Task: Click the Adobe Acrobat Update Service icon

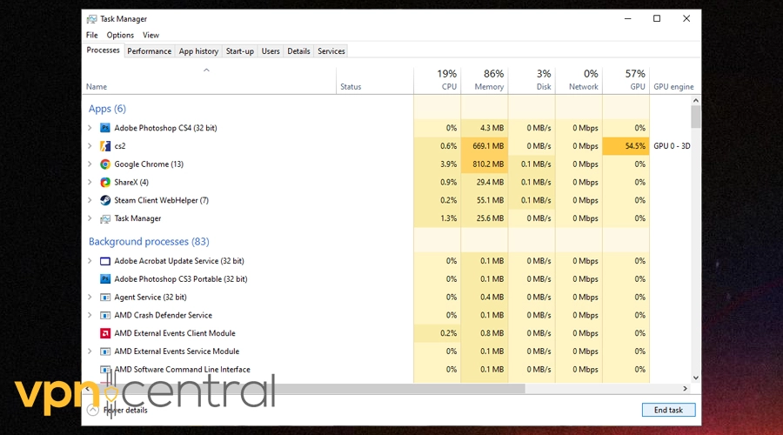Action: click(105, 261)
